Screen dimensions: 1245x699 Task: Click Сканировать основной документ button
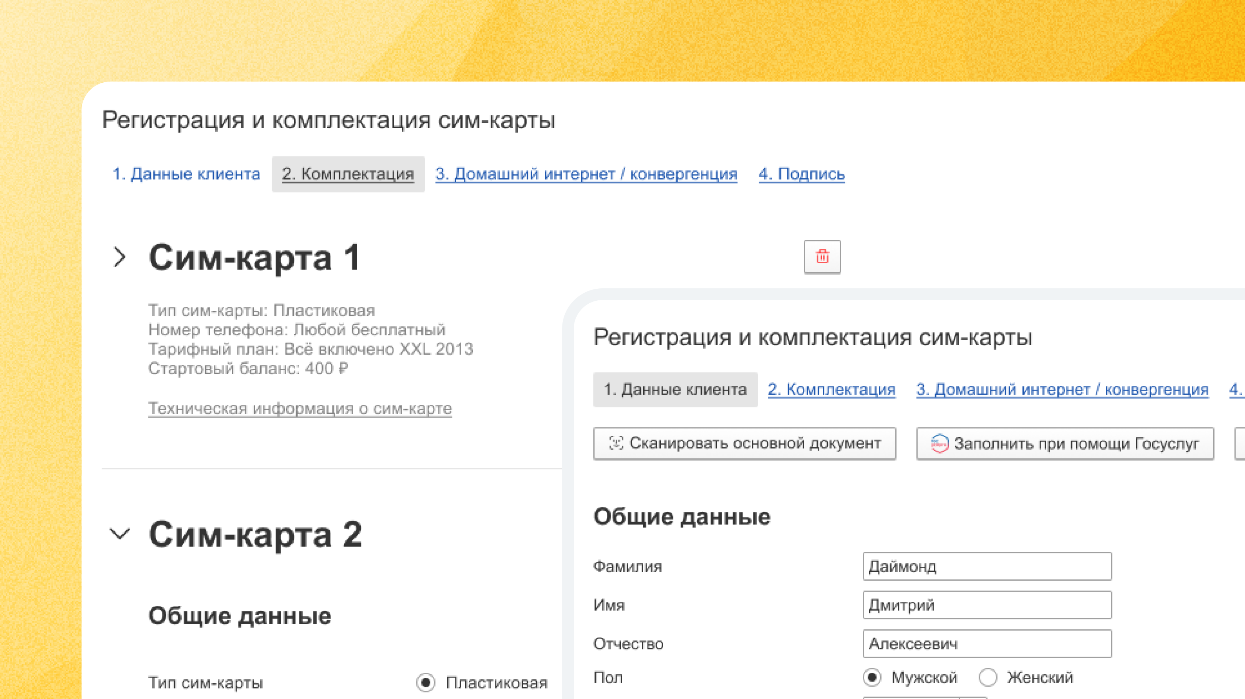[744, 443]
